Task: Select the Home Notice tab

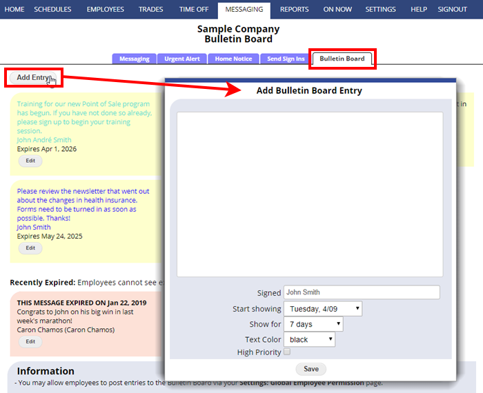Action: (233, 59)
